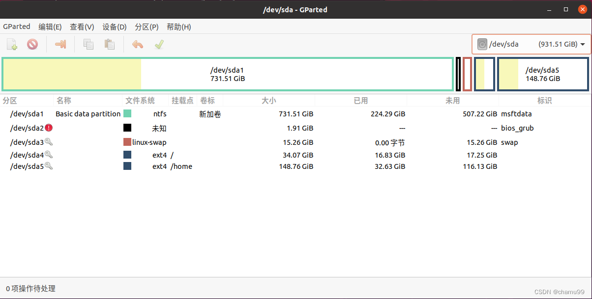This screenshot has height=299, width=592.
Task: Click the teal ntfs color swatch
Action: 127,113
